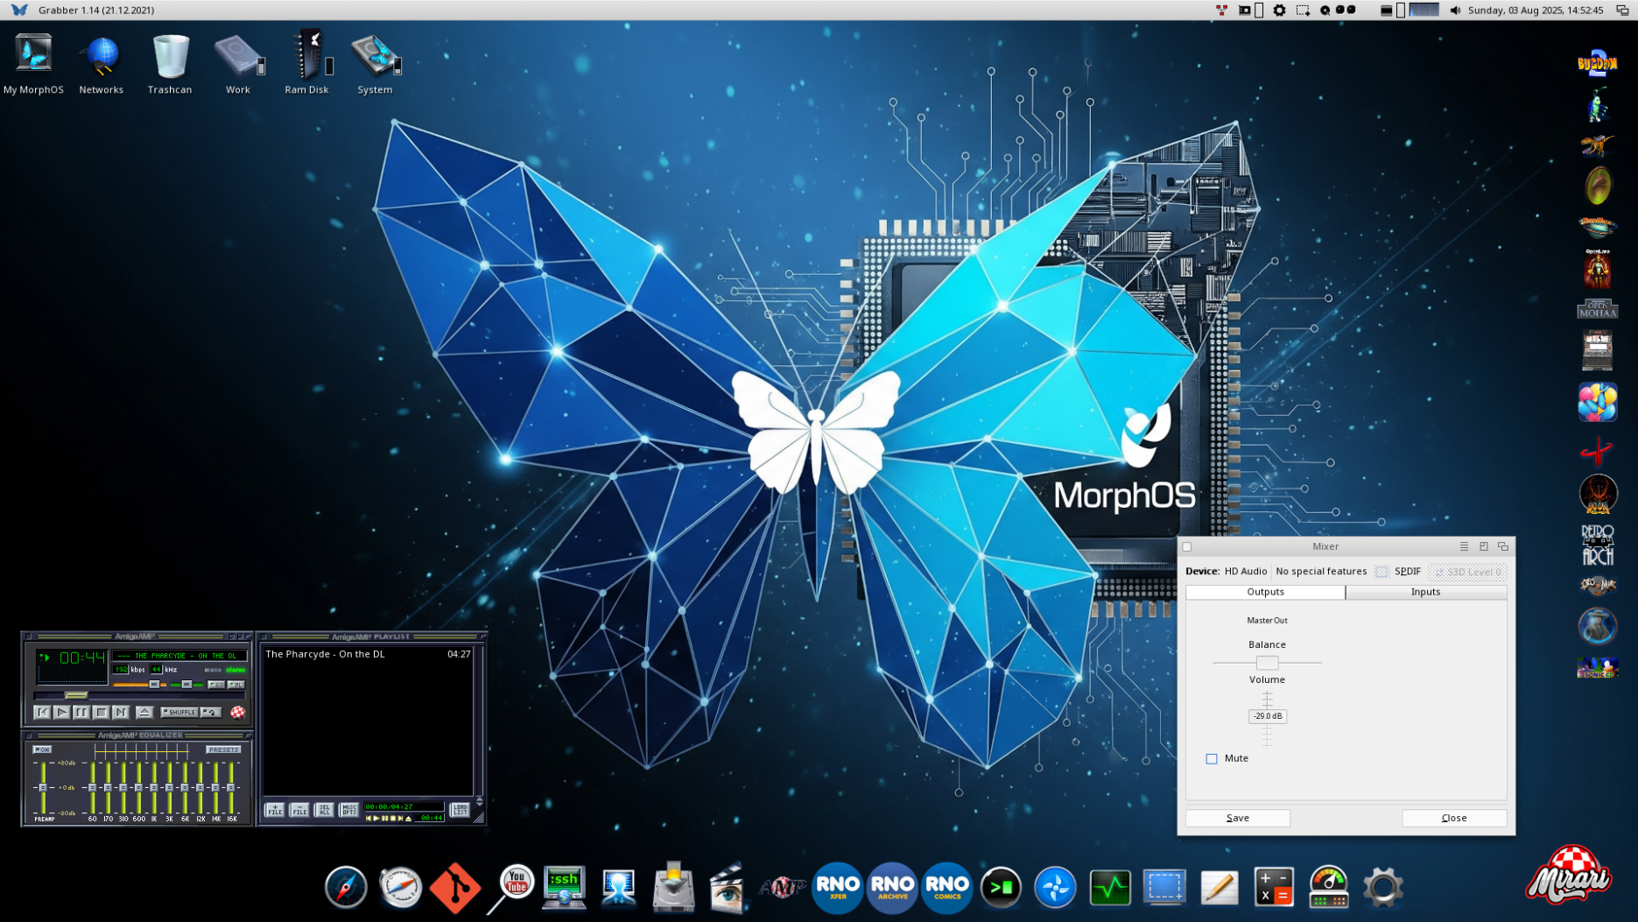Open the gear settings icon in top bar
Viewport: 1638px width, 922px height.
(x=1279, y=10)
